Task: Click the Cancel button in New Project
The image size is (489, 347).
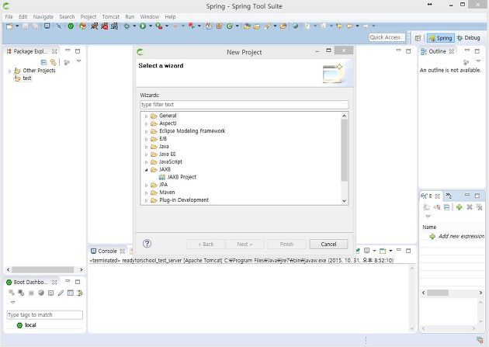Action: [x=328, y=244]
